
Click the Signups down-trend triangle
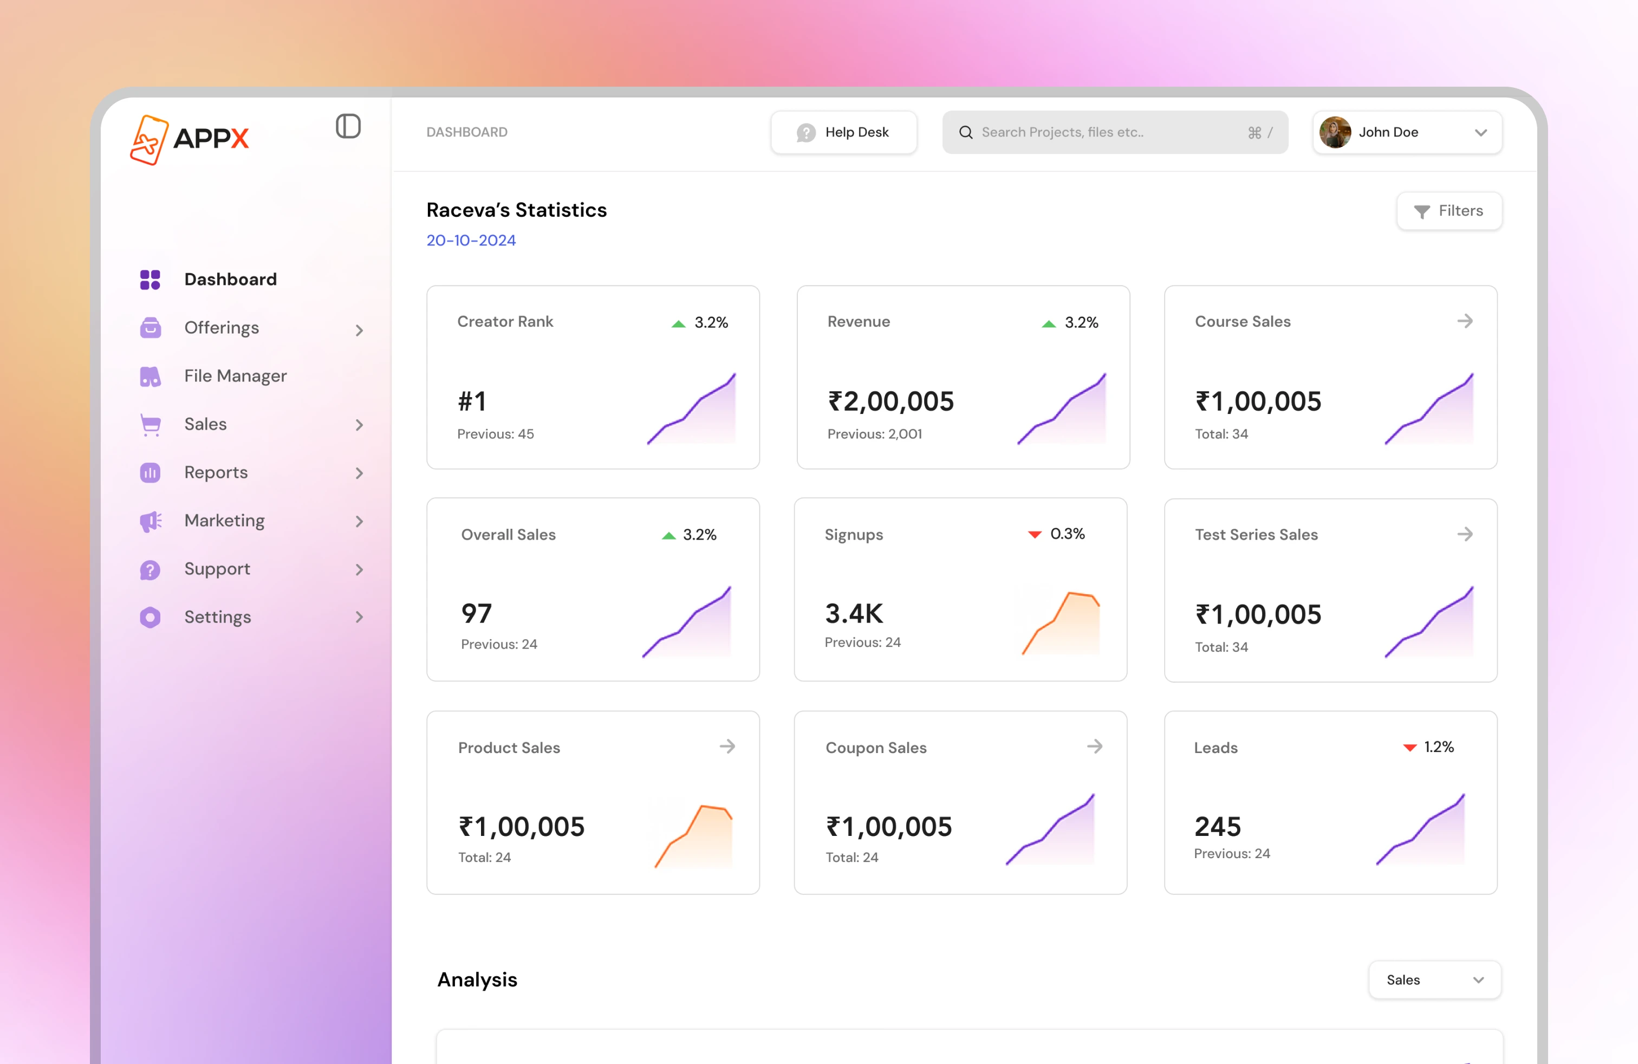(x=1035, y=534)
